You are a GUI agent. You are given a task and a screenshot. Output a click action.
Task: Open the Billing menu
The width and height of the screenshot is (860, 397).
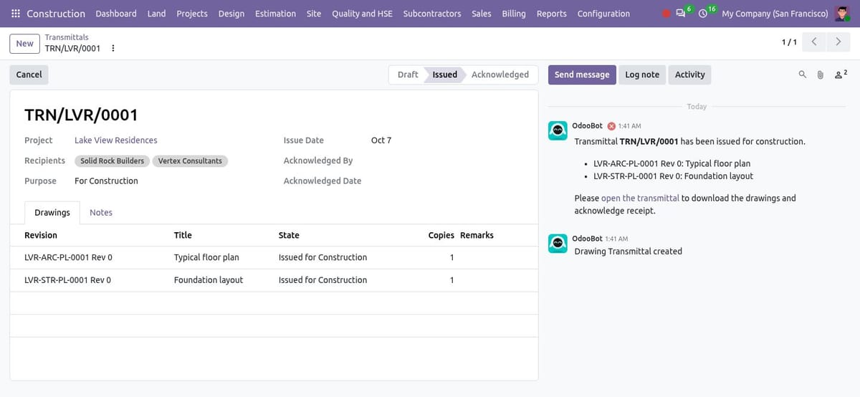tap(514, 14)
